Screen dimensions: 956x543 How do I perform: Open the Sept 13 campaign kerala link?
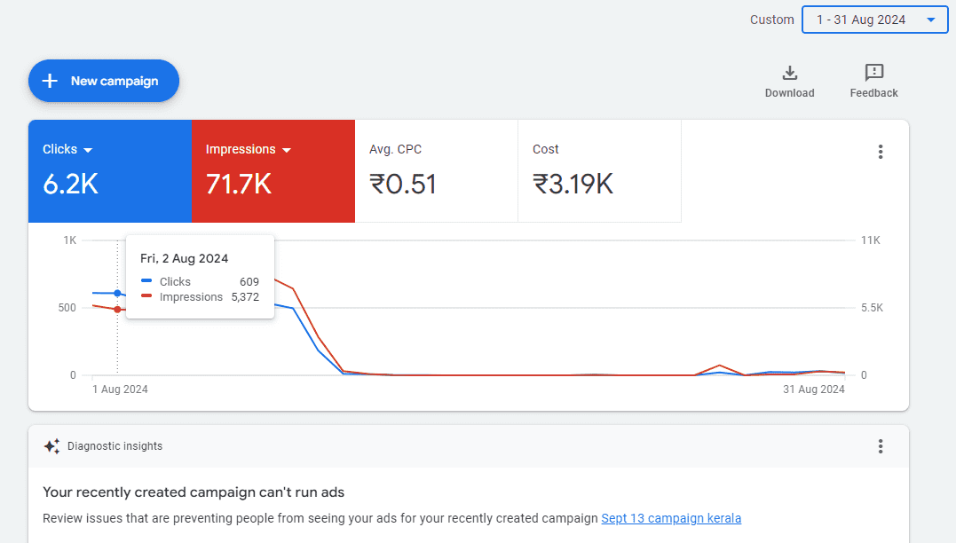[670, 518]
